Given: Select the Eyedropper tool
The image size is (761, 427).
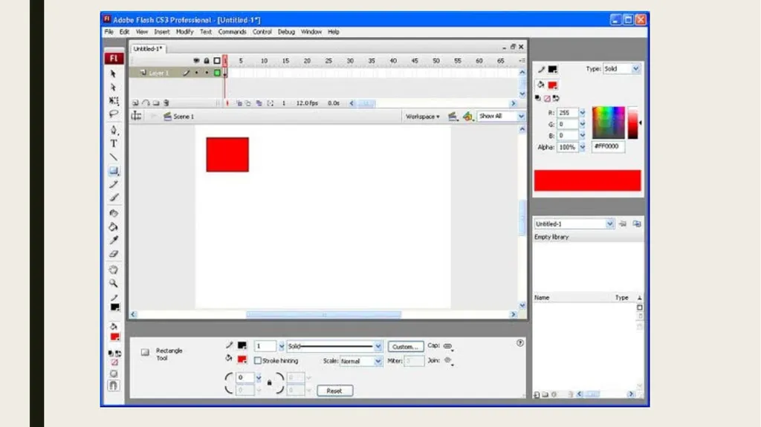Looking at the screenshot, I should [114, 240].
